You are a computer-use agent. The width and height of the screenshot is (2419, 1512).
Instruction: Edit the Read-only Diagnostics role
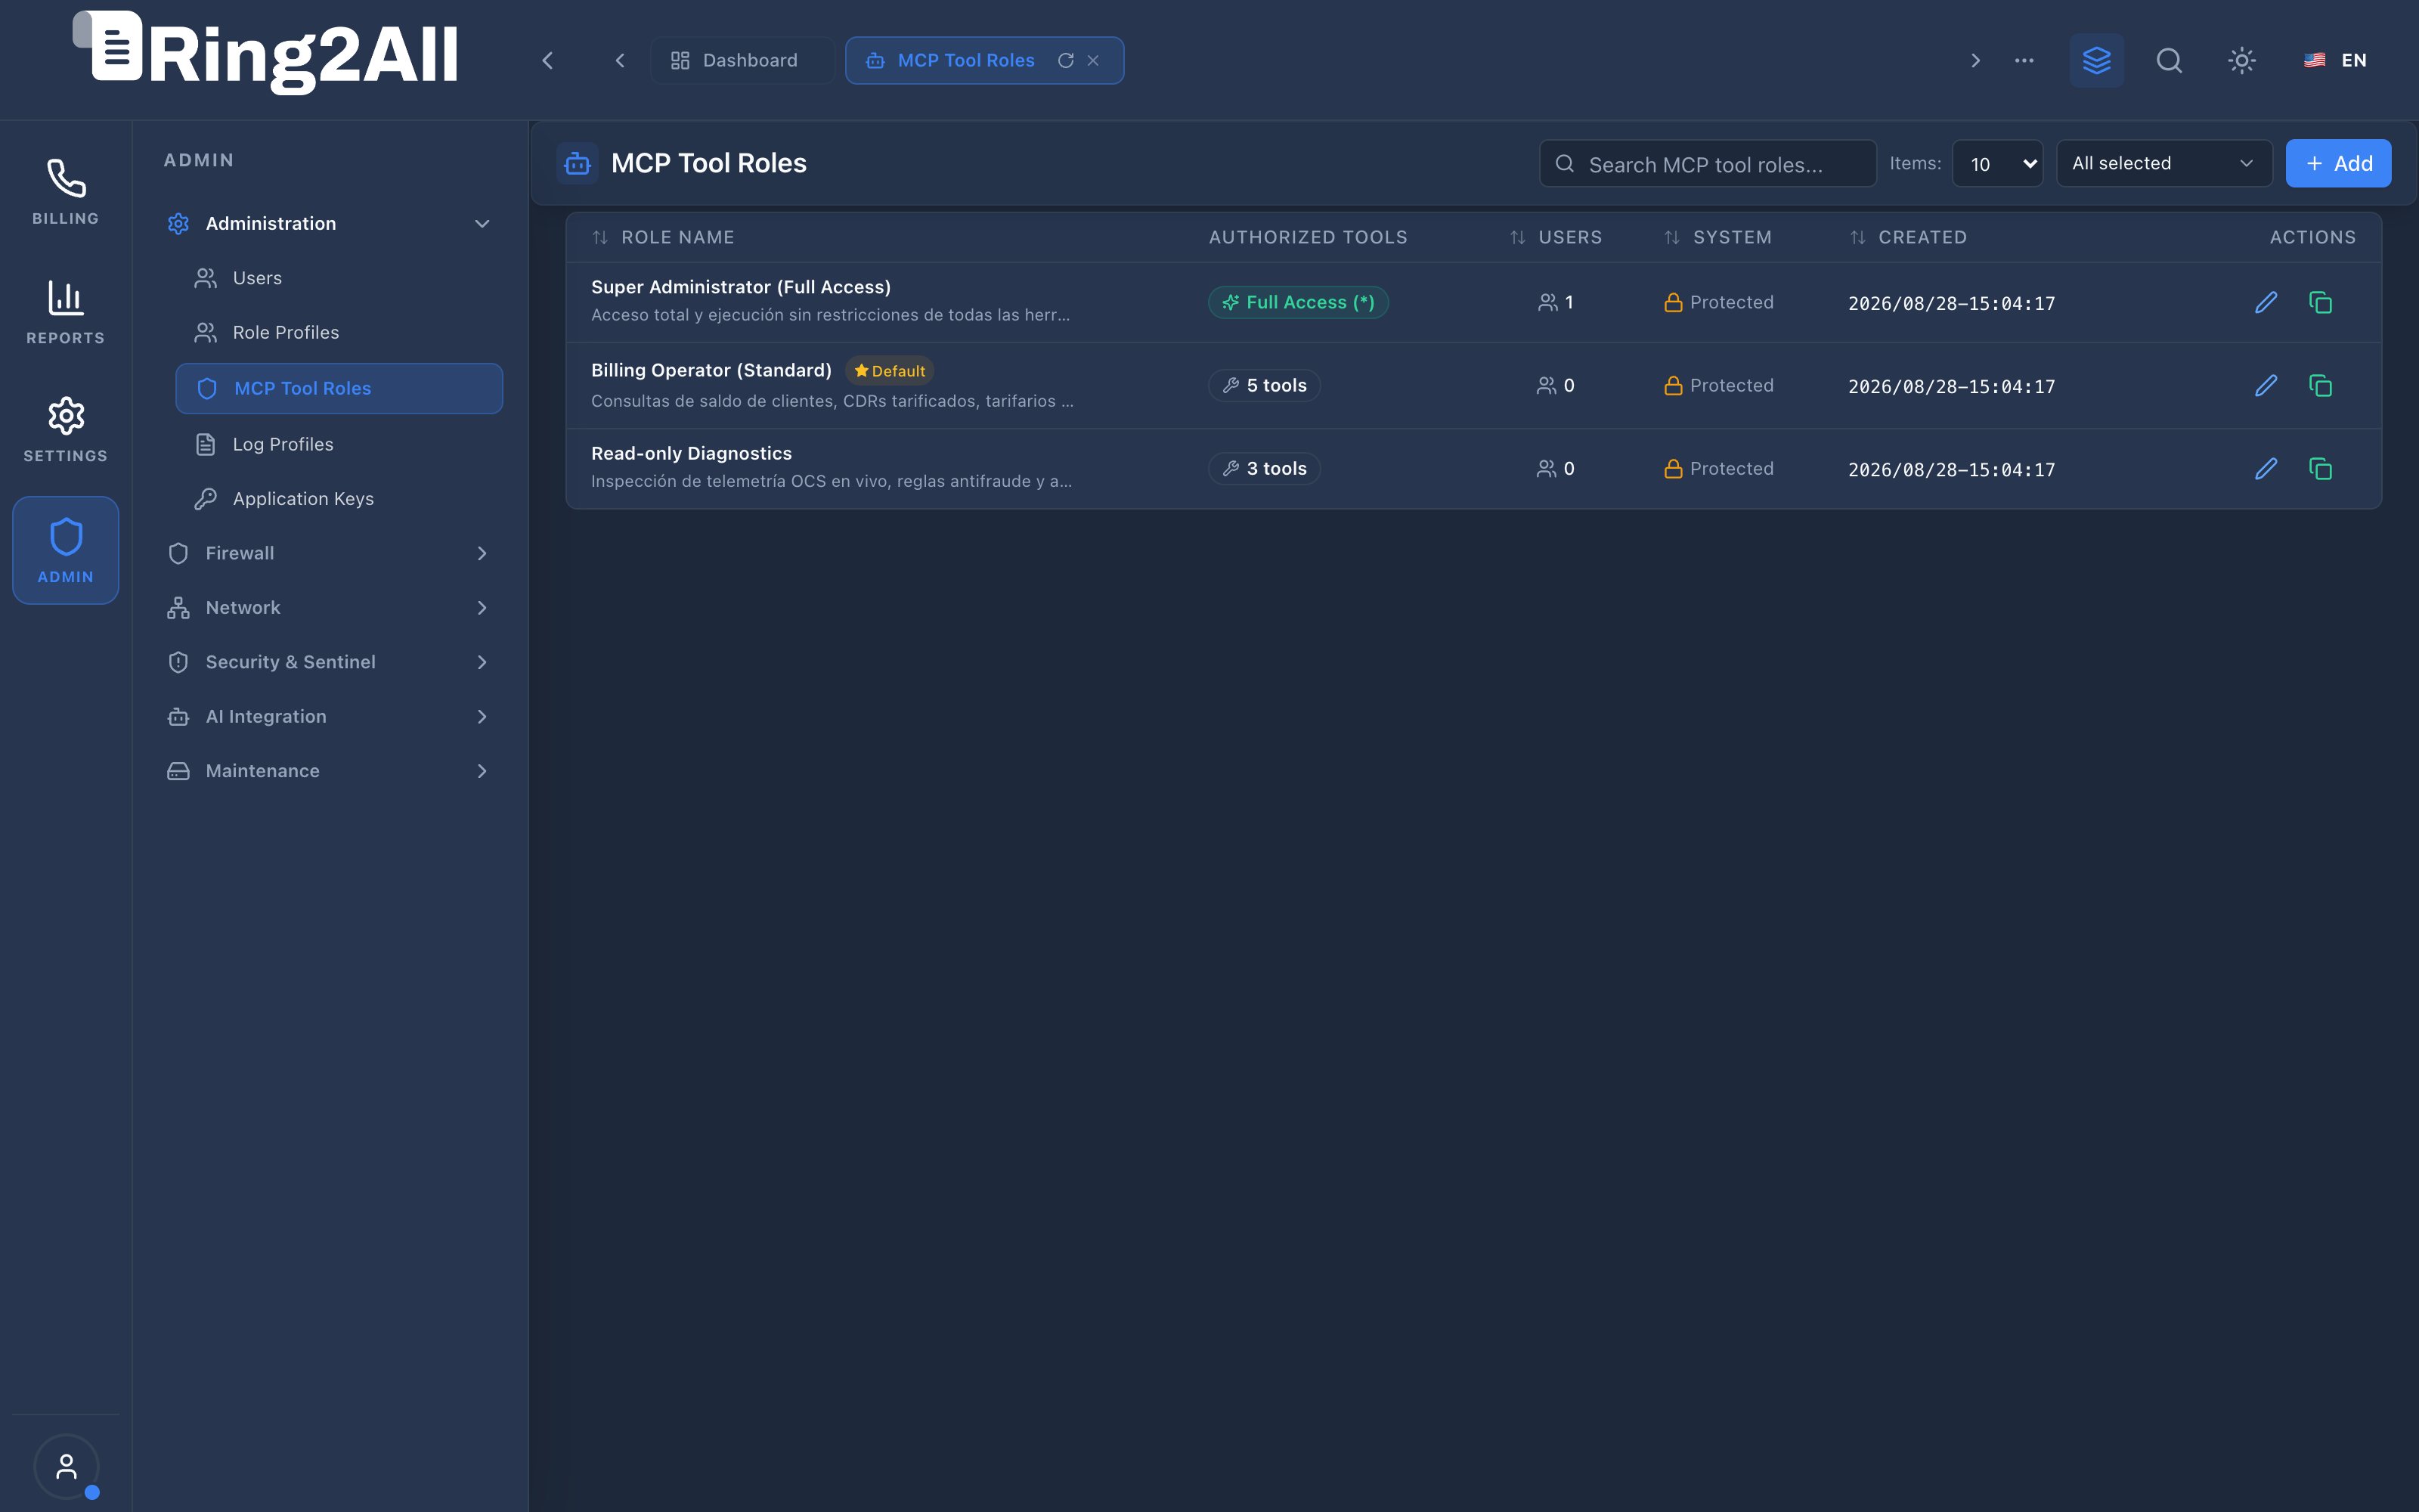2266,468
